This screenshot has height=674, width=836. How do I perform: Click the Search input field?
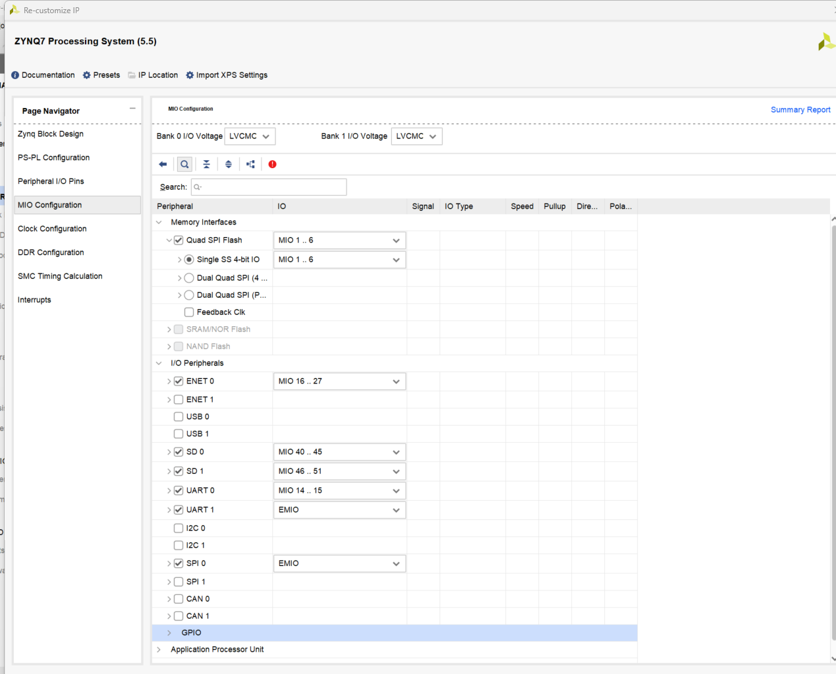pos(269,187)
